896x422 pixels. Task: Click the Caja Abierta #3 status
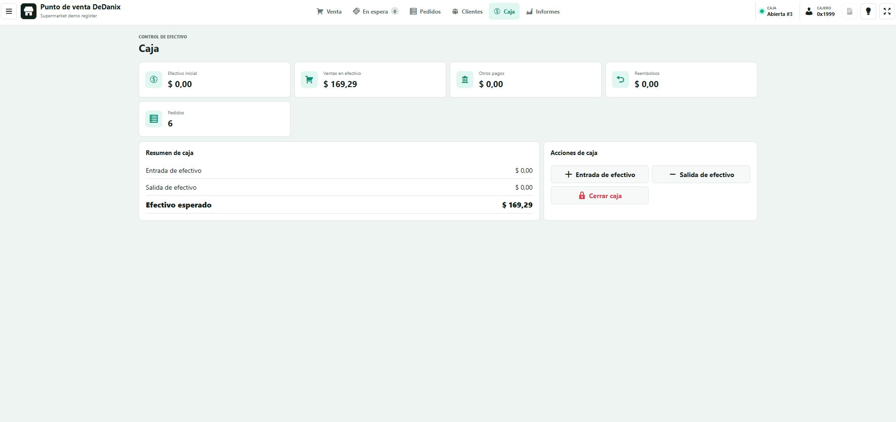click(776, 11)
